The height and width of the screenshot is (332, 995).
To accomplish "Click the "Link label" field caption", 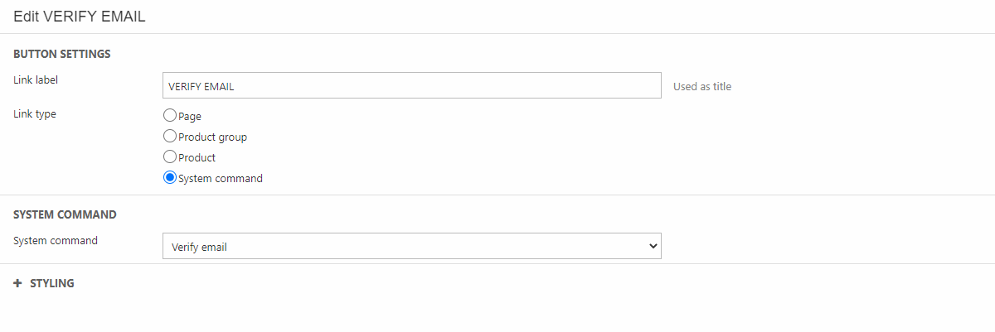I will (36, 80).
